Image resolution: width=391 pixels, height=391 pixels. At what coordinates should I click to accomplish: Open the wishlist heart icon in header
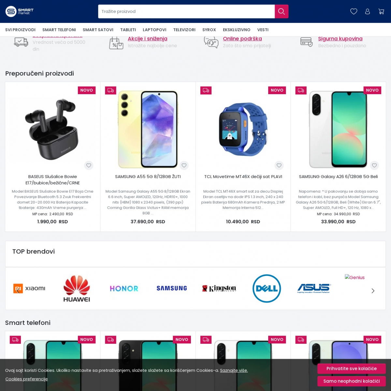tap(354, 11)
